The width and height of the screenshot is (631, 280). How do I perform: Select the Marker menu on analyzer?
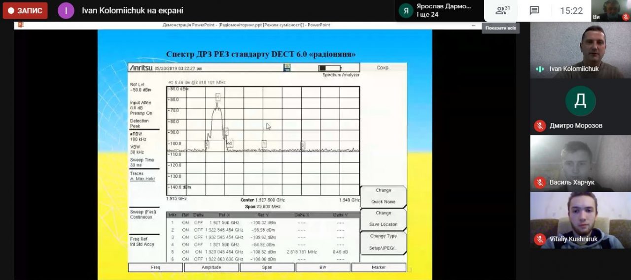click(379, 267)
